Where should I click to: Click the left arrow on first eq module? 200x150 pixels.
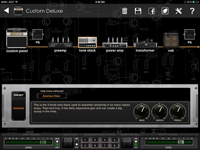[x=32, y=34]
